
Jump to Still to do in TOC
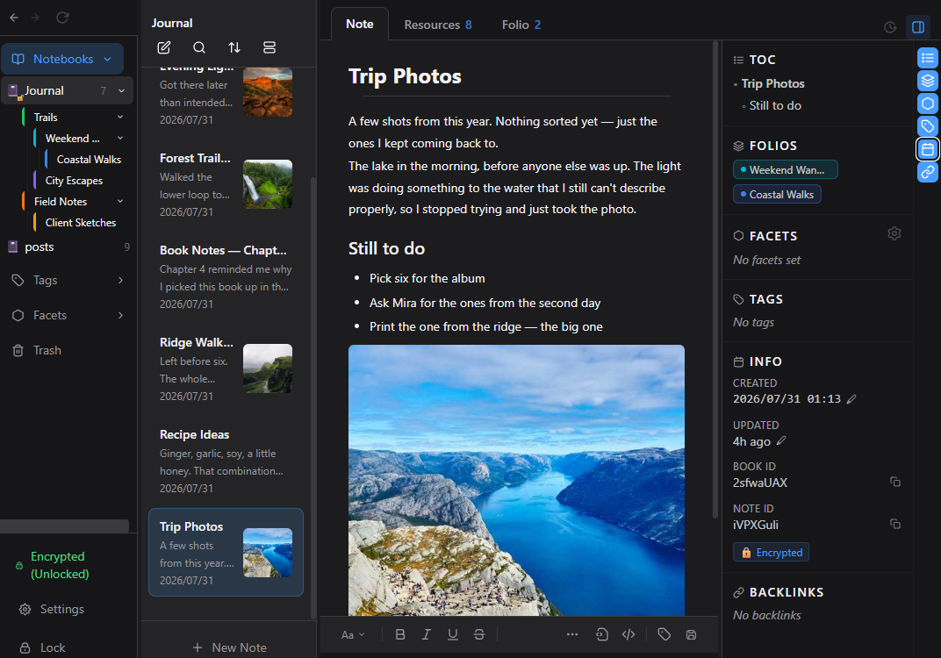pyautogui.click(x=775, y=105)
